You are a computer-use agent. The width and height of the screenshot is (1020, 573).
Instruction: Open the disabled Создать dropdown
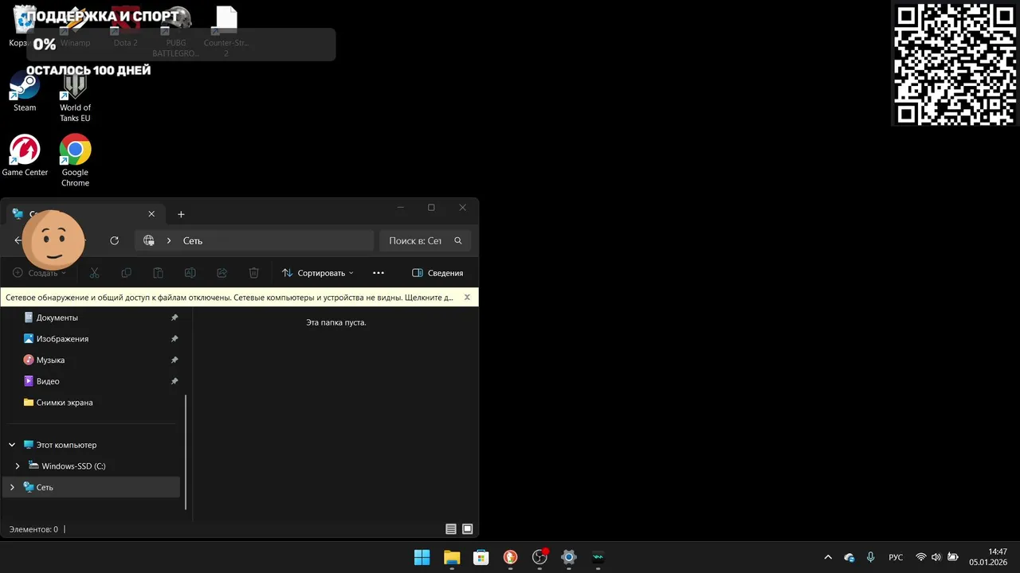(x=40, y=273)
